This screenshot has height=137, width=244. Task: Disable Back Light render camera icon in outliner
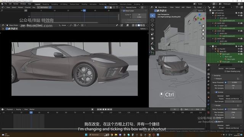[241, 54]
